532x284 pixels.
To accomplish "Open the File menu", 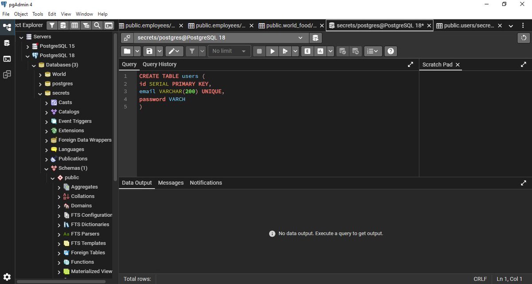I will (6, 14).
